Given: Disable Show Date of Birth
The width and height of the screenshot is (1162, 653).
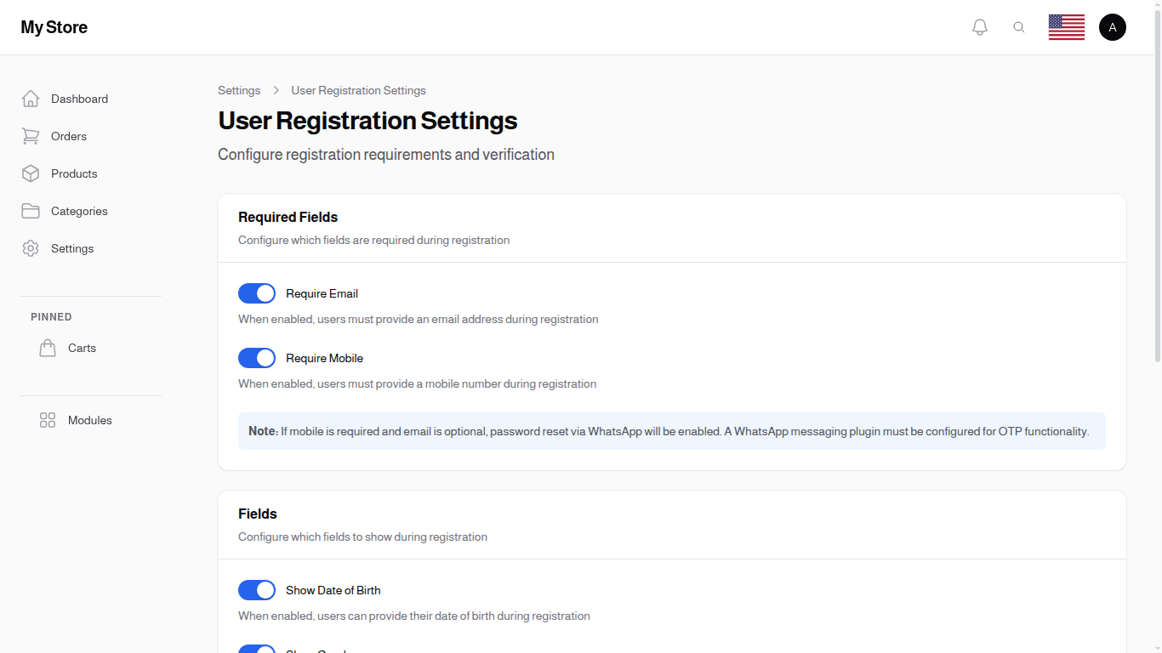Looking at the screenshot, I should 257,590.
